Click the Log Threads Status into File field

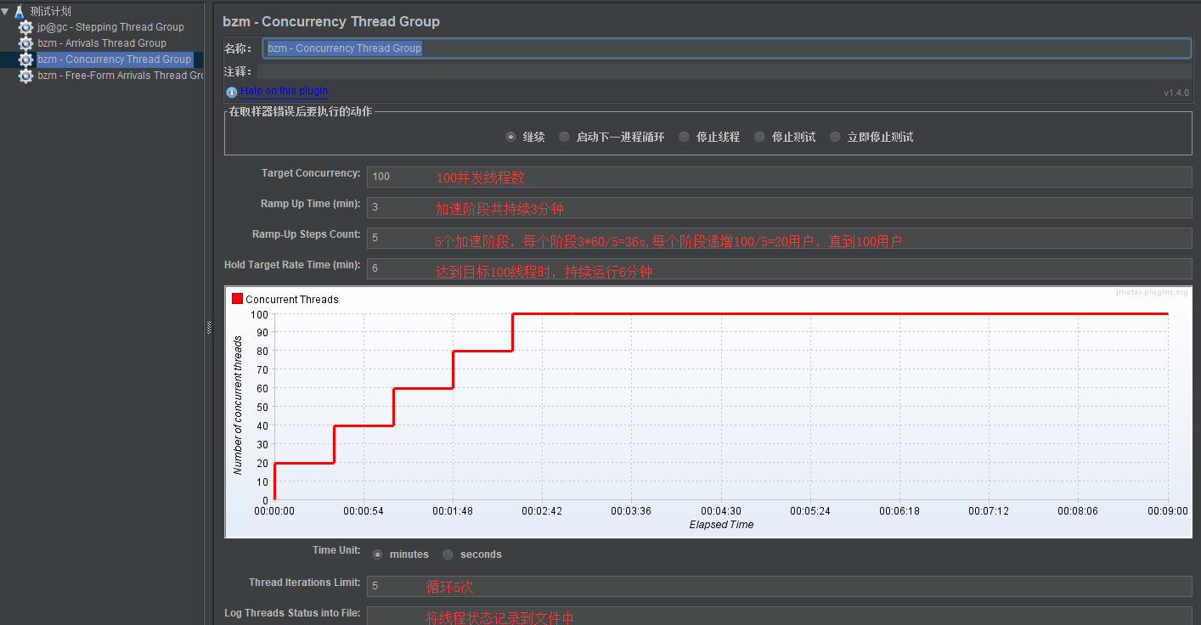(780, 616)
